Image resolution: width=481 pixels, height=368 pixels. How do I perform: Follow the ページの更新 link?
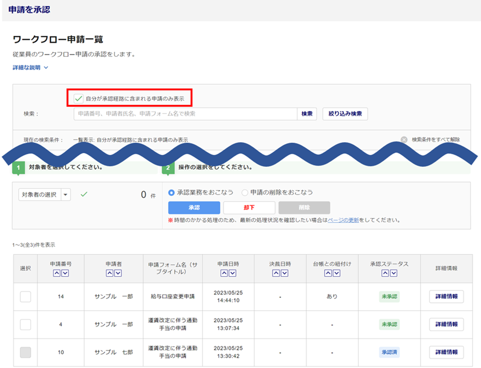coord(343,220)
